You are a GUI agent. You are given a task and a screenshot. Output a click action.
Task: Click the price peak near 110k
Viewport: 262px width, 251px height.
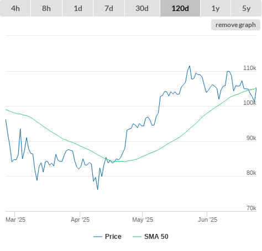pyautogui.click(x=190, y=66)
